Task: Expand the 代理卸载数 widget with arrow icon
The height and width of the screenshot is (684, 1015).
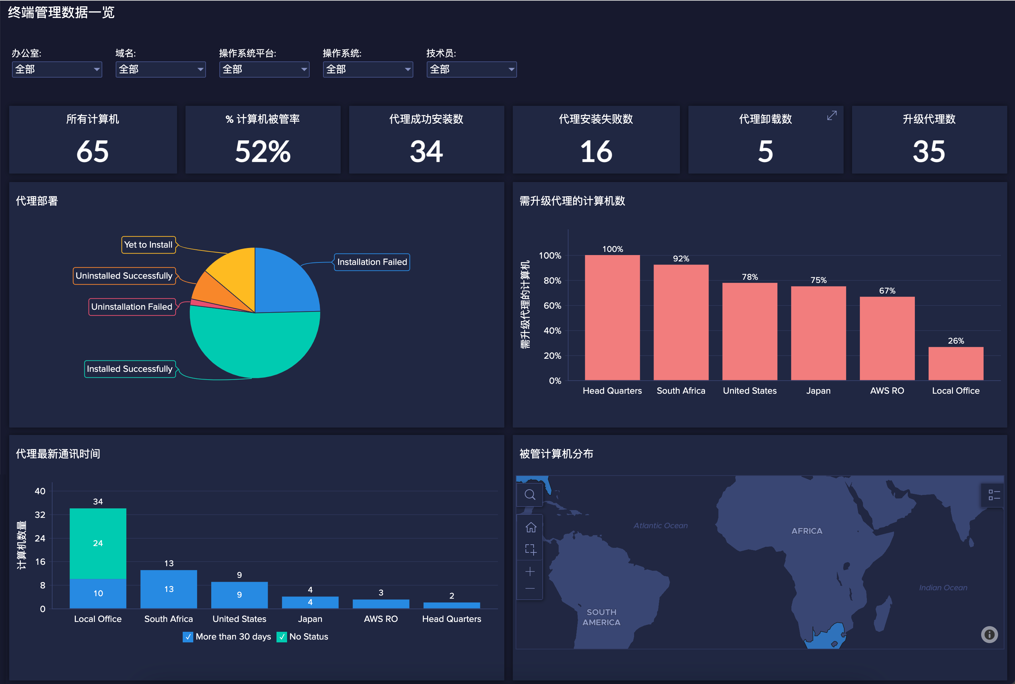Action: [832, 116]
